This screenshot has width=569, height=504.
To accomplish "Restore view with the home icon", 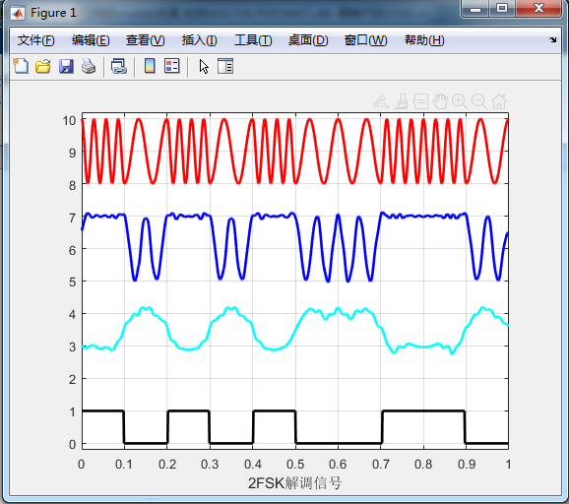I will tap(499, 101).
